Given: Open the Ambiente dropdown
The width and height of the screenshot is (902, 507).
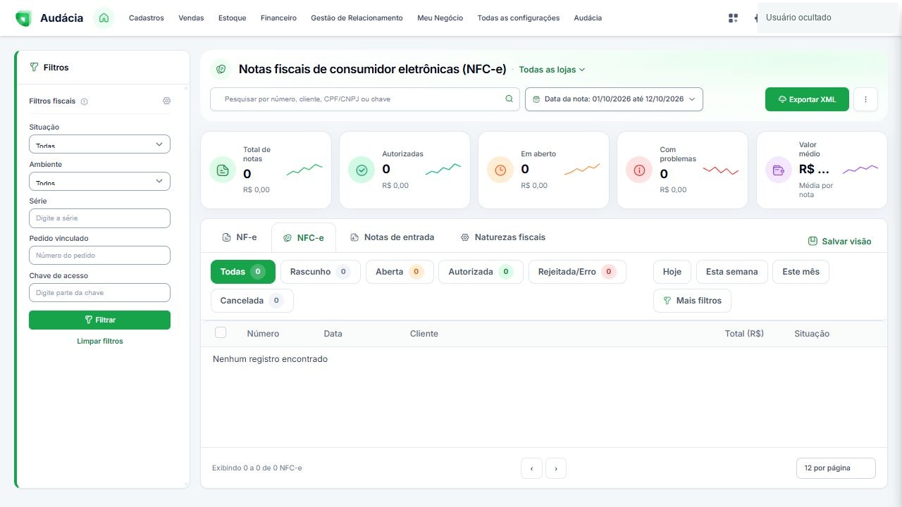Looking at the screenshot, I should tap(99, 181).
